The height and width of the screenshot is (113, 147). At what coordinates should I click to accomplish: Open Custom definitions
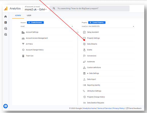click(x=94, y=67)
